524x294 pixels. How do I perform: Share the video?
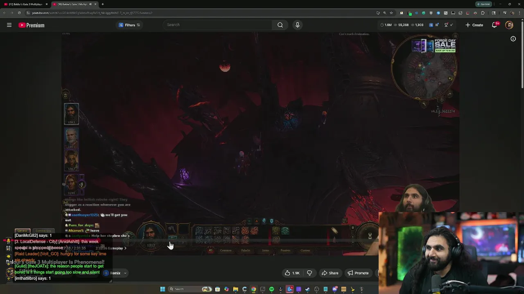pyautogui.click(x=330, y=273)
